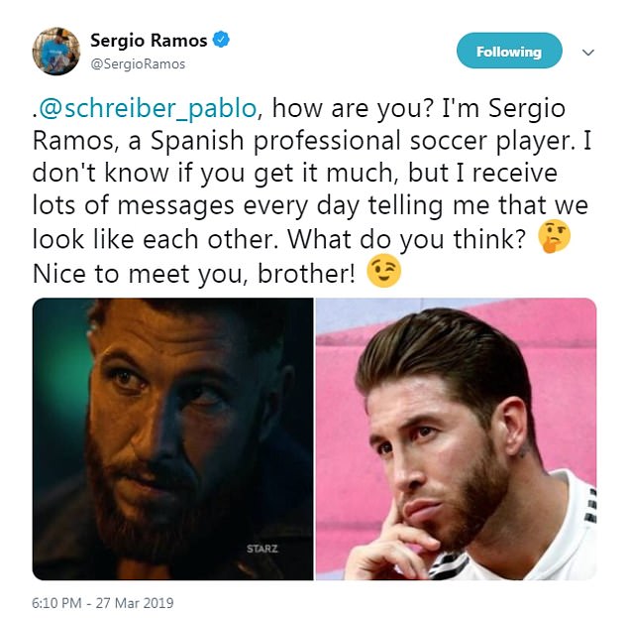Screen dimensions: 628x618
Task: Click the blue verified checkmark badge
Action: click(221, 40)
